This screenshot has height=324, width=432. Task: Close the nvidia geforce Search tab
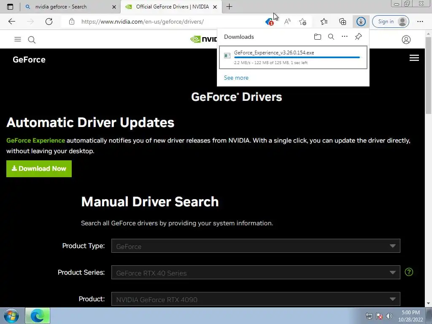click(x=114, y=7)
